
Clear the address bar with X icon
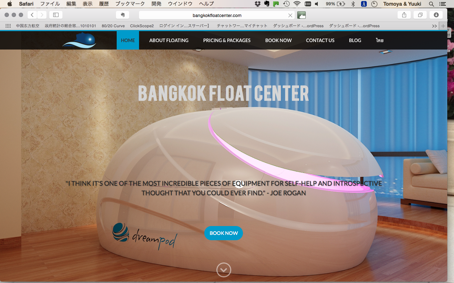tap(290, 15)
